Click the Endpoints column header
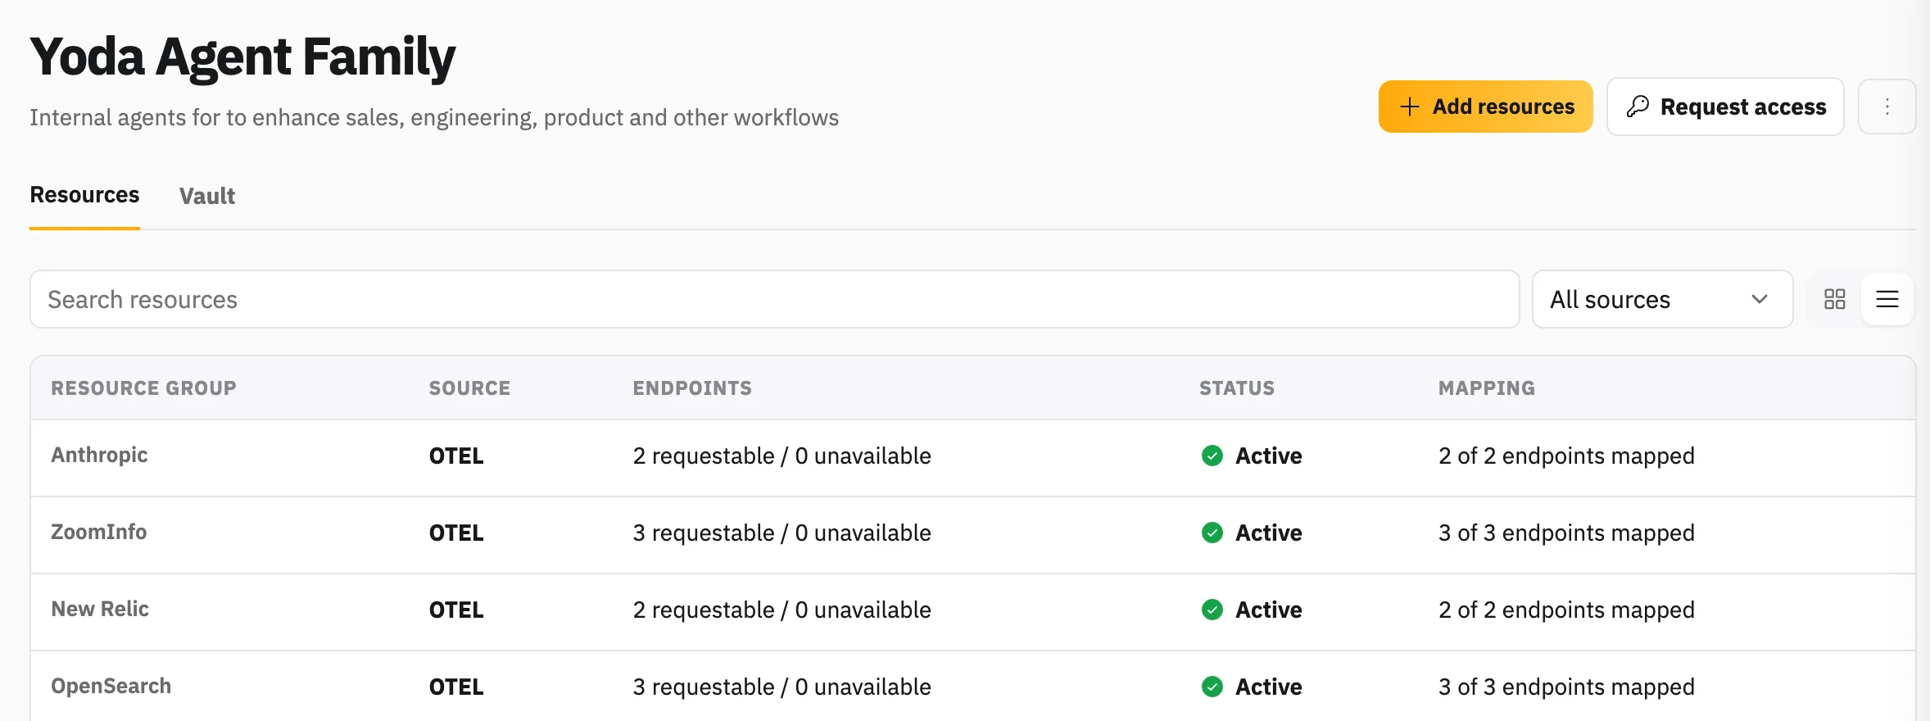The width and height of the screenshot is (1930, 721). (x=692, y=388)
